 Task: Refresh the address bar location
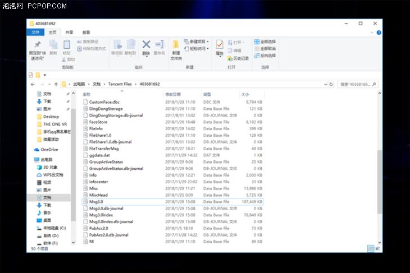pos(331,84)
